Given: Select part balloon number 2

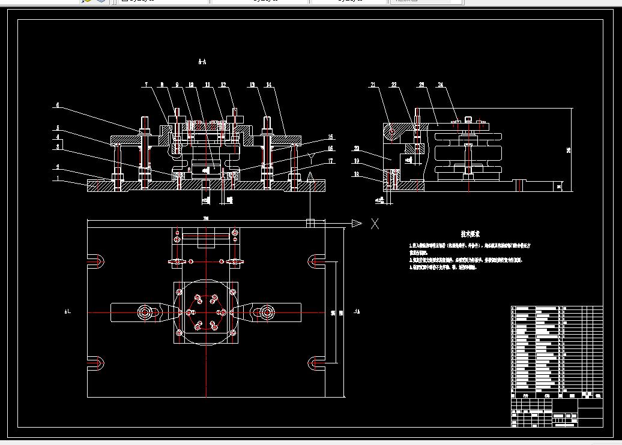Looking at the screenshot, I should (x=58, y=167).
